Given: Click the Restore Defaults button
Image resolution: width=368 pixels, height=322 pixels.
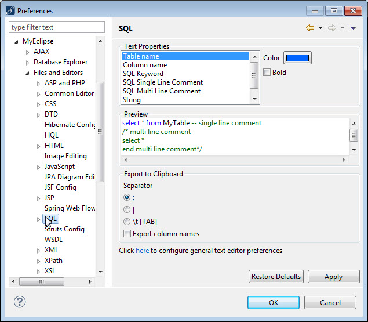Looking at the screenshot, I should point(276,277).
